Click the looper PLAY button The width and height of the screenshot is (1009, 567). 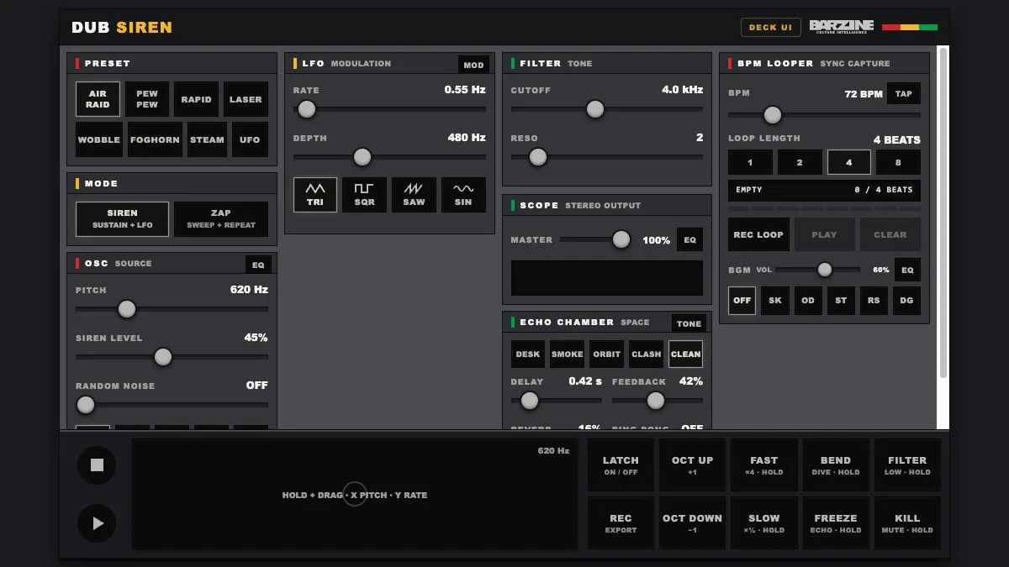(x=824, y=234)
